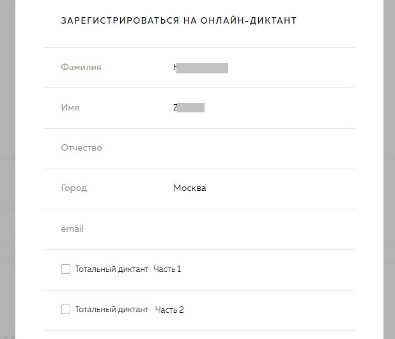Click the 'Часть 2' label text
This screenshot has height=339, width=395.
coord(169,310)
